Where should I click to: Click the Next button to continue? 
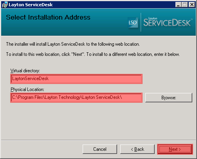175,149
